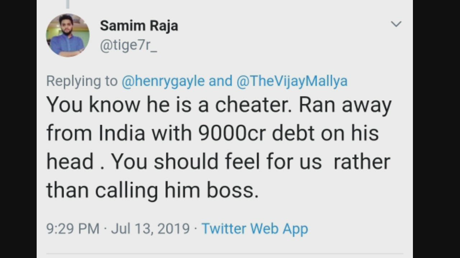Click "Ran away" in the tweet text
Screen dimensions: 460x258
[x=345, y=105]
